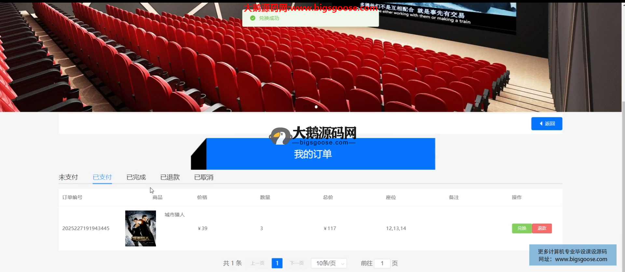Expand the 10条/页 page size dropdown
The image size is (625, 272).
329,263
